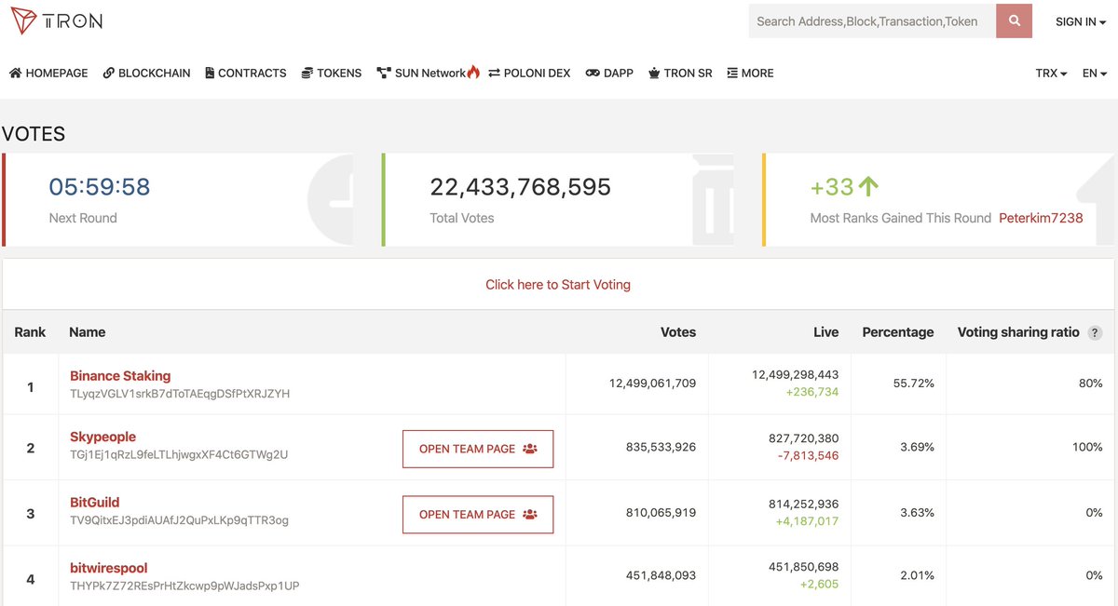Click the 05:59:58 next round countdown

pyautogui.click(x=100, y=187)
